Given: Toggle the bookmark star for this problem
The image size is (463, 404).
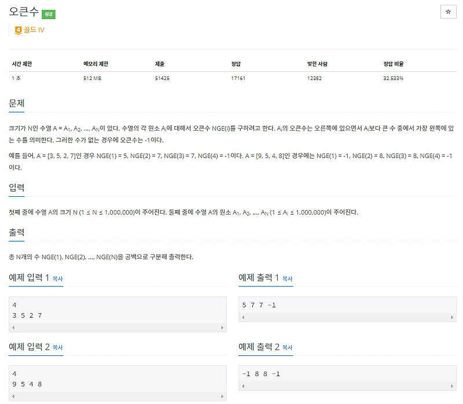Looking at the screenshot, I should (x=449, y=12).
